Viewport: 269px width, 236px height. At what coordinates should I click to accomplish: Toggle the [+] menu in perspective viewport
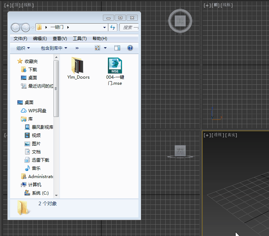(x=207, y=135)
